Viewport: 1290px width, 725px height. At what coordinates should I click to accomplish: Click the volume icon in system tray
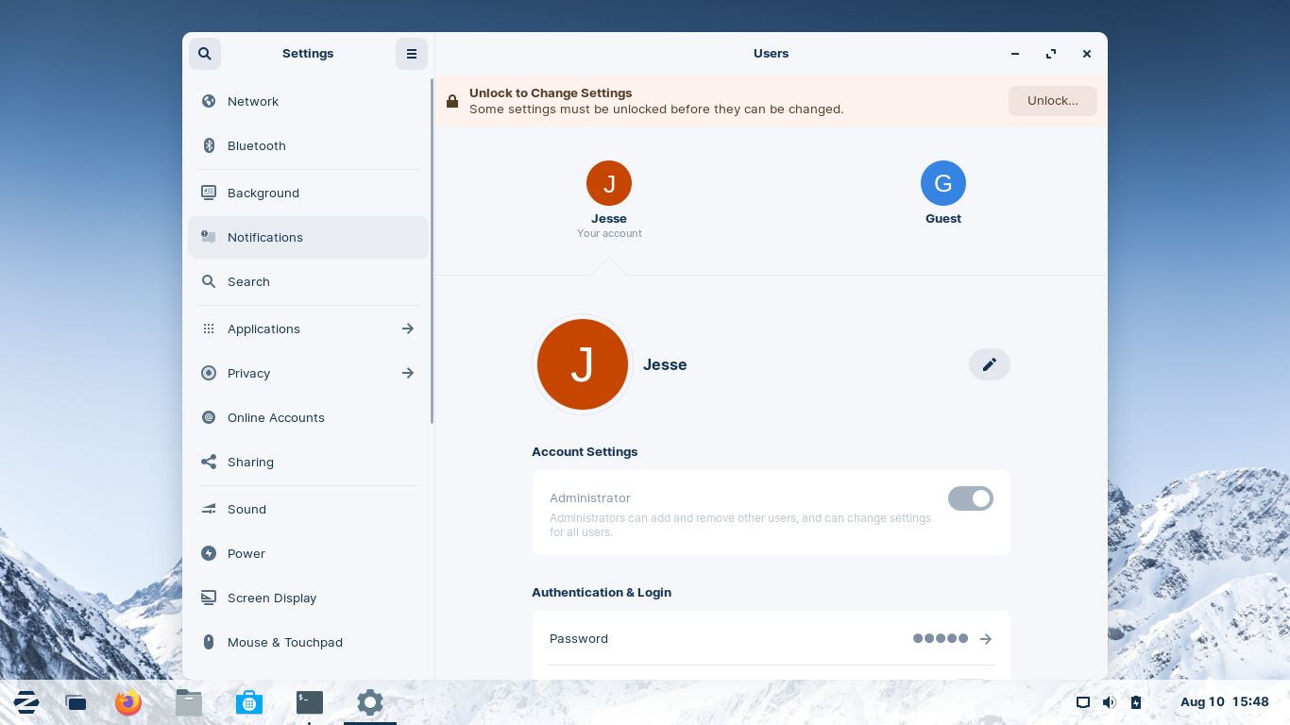[x=1110, y=702]
